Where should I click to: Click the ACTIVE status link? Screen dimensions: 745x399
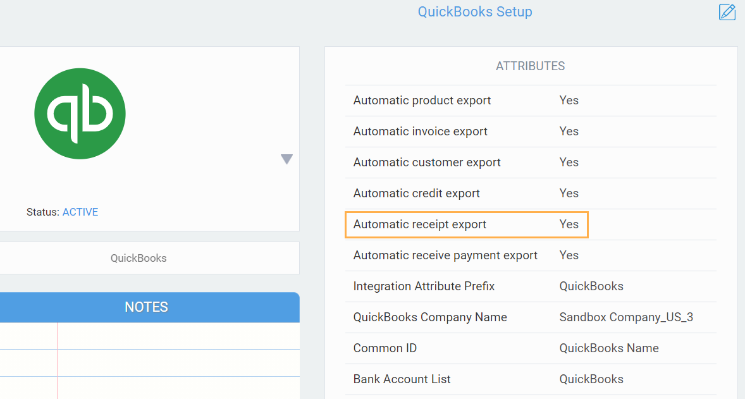tap(80, 212)
